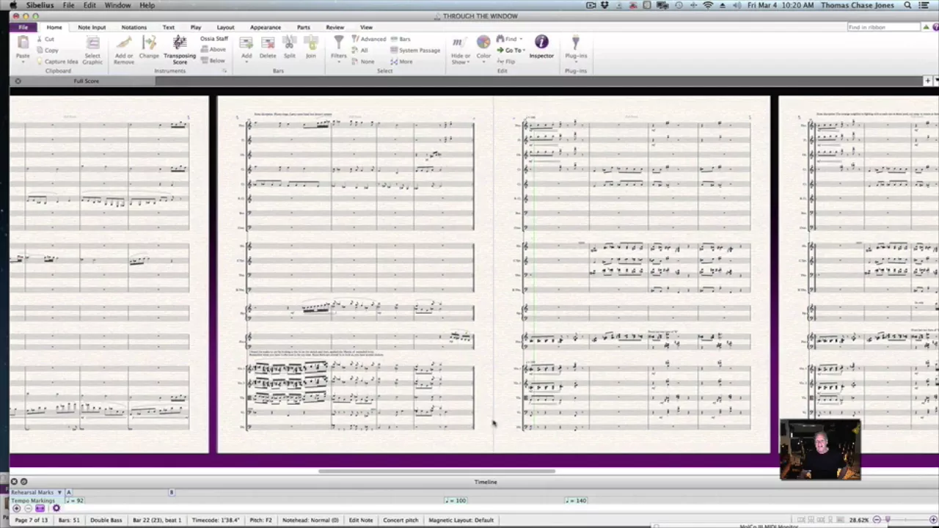939x528 pixels.
Task: Toggle Transposing Score
Action: click(x=180, y=48)
